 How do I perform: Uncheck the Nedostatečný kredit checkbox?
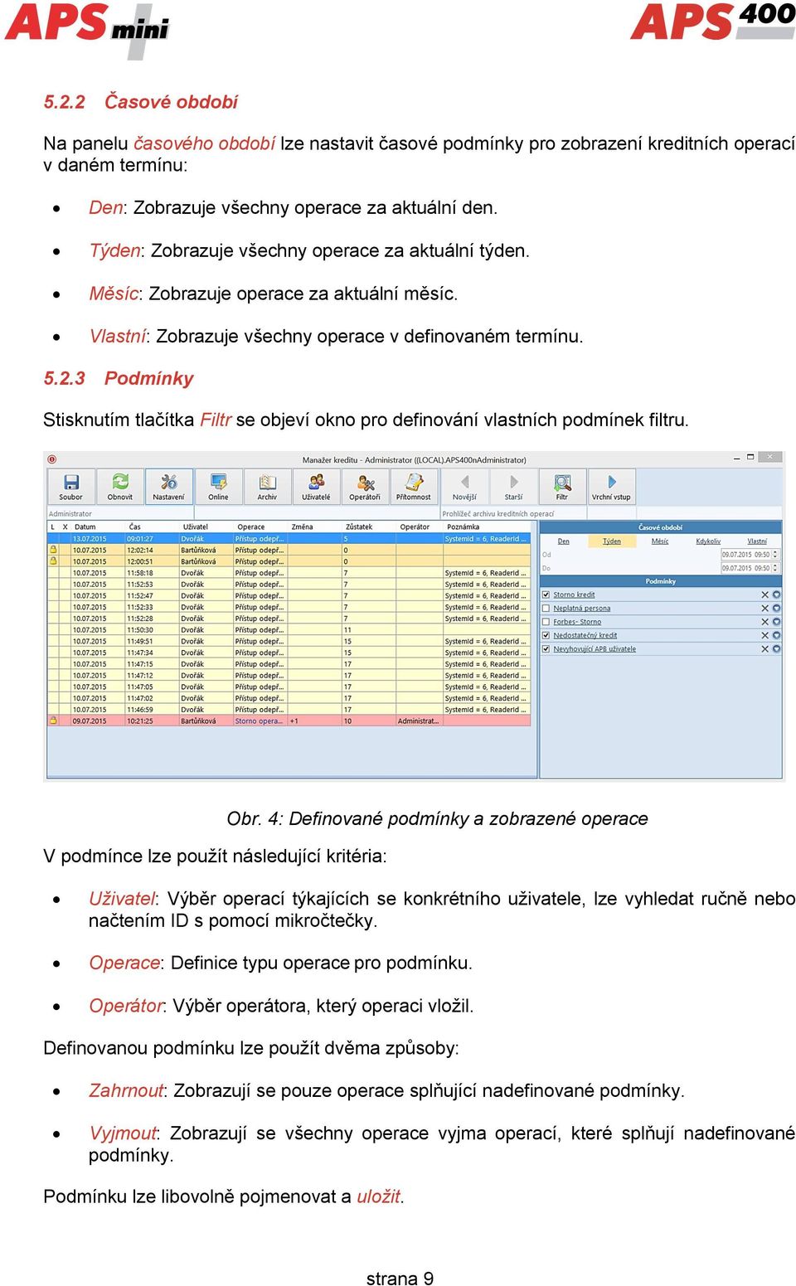[546, 635]
